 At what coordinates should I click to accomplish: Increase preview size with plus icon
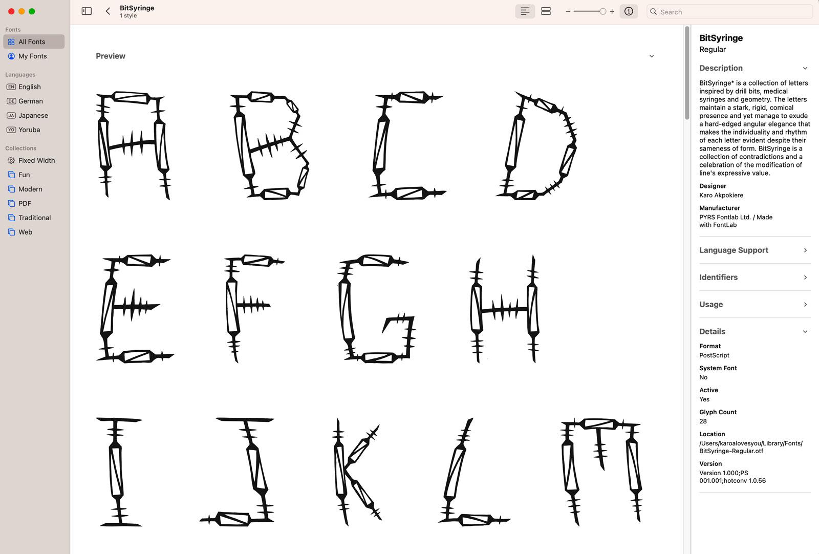click(x=612, y=12)
